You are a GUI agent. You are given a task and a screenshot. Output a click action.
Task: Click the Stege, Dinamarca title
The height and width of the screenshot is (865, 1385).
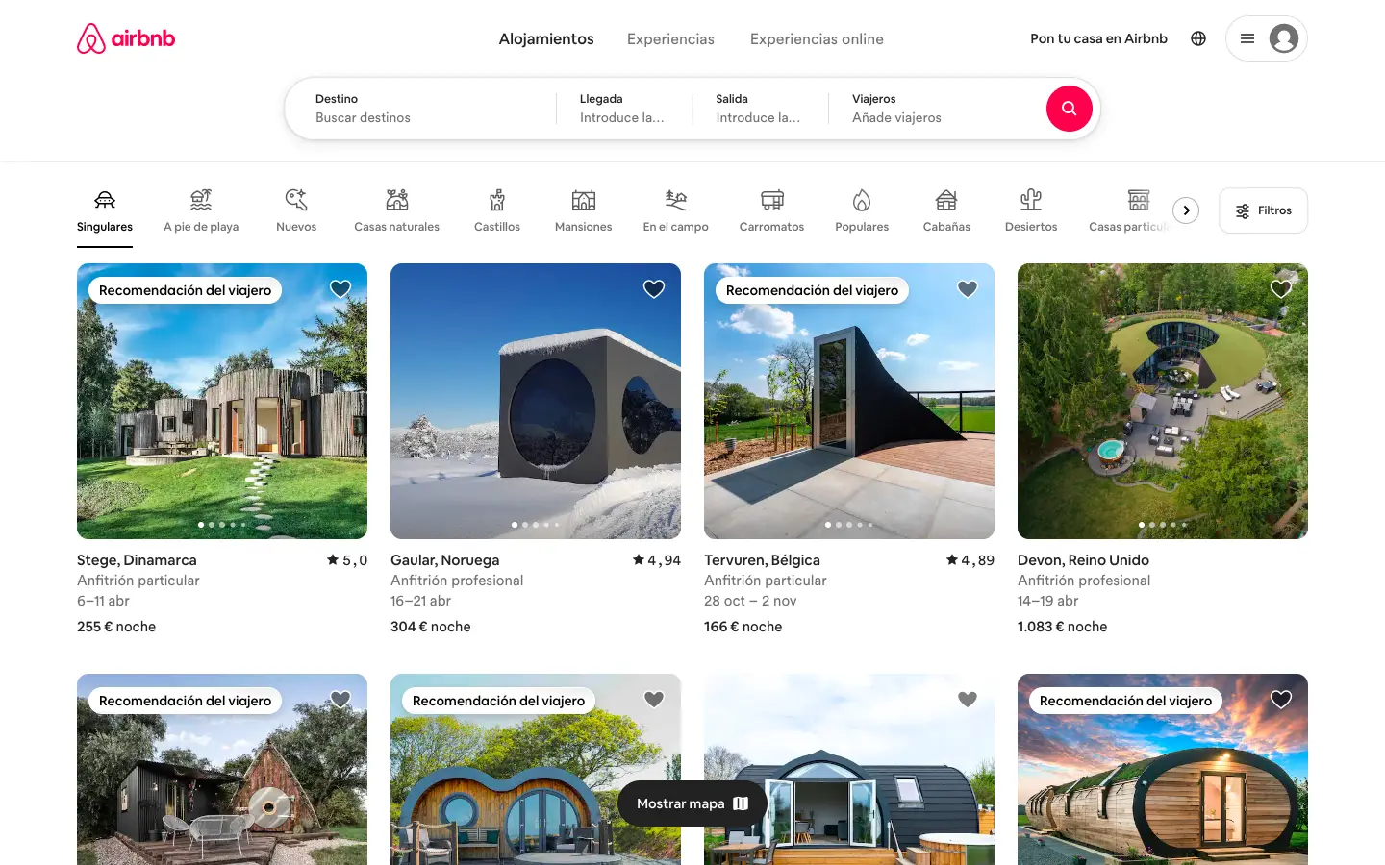pyautogui.click(x=137, y=560)
